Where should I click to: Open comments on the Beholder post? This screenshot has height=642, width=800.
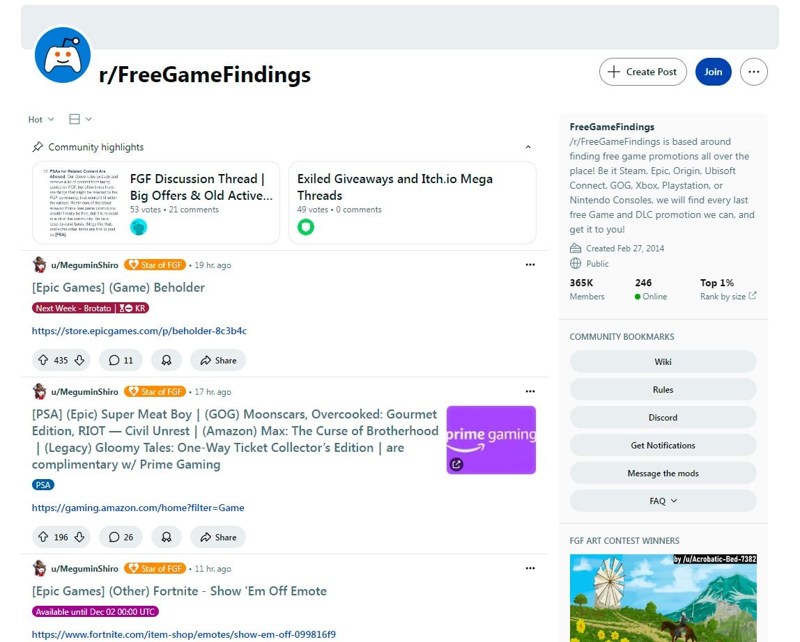coord(120,360)
